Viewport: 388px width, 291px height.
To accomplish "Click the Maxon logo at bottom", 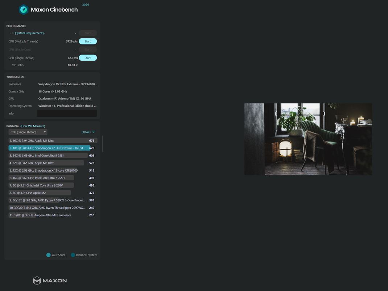I will pyautogui.click(x=50, y=280).
